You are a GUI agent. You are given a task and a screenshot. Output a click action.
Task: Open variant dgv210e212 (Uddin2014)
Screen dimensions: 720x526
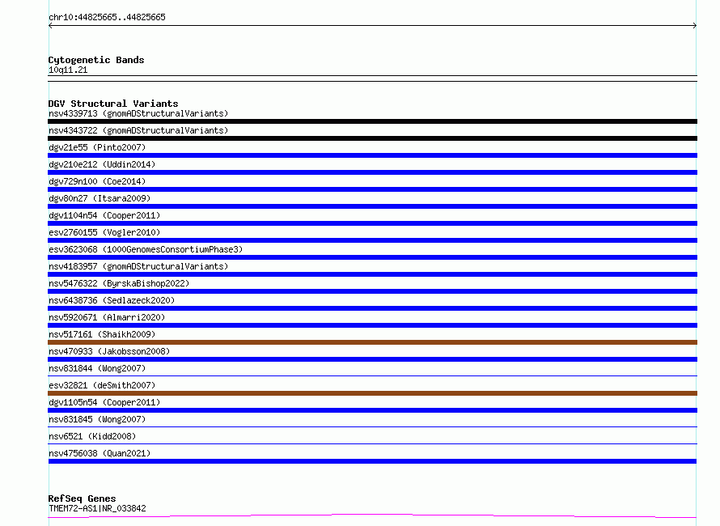point(102,164)
